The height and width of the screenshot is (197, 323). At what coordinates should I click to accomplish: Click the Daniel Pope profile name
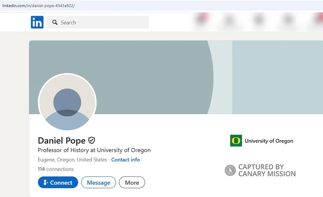tap(62, 140)
